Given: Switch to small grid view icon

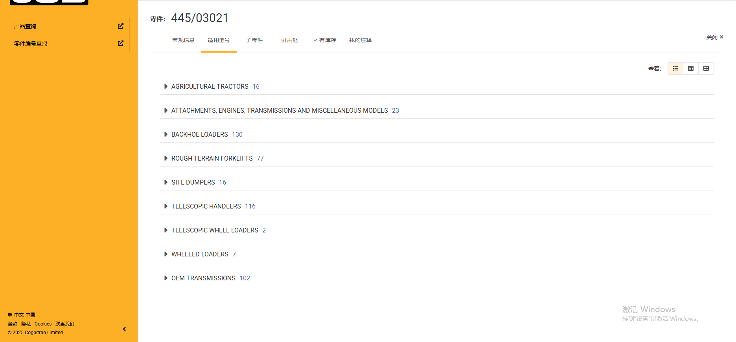Looking at the screenshot, I should pyautogui.click(x=690, y=69).
